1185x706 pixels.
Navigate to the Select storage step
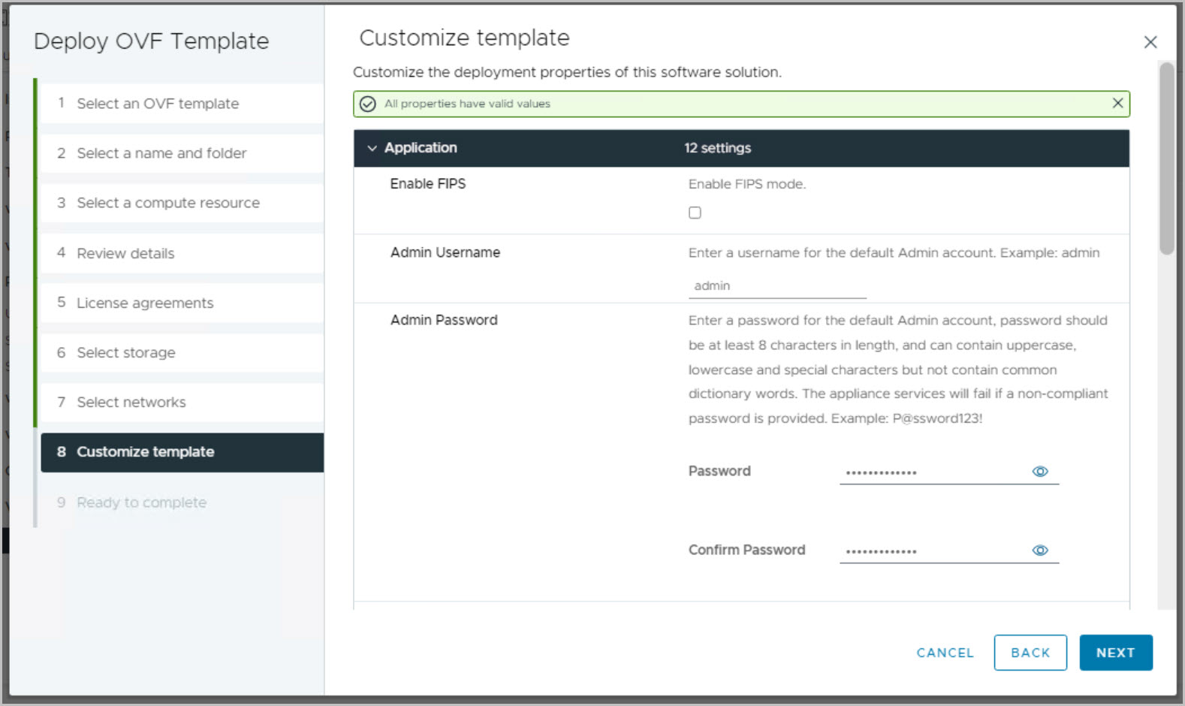click(126, 353)
